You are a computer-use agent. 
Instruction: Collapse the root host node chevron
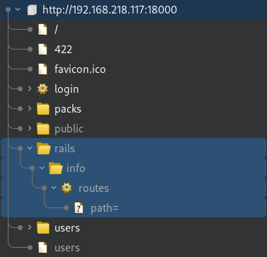[x=18, y=9]
